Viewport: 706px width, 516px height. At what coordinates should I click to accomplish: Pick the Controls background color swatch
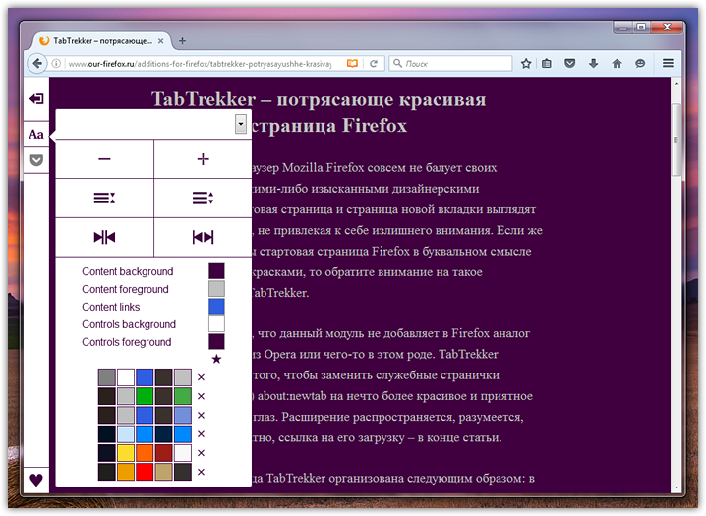tap(216, 324)
